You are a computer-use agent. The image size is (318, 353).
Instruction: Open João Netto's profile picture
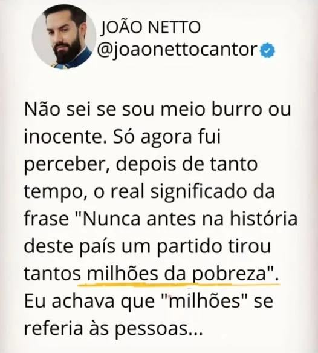pos(64,36)
